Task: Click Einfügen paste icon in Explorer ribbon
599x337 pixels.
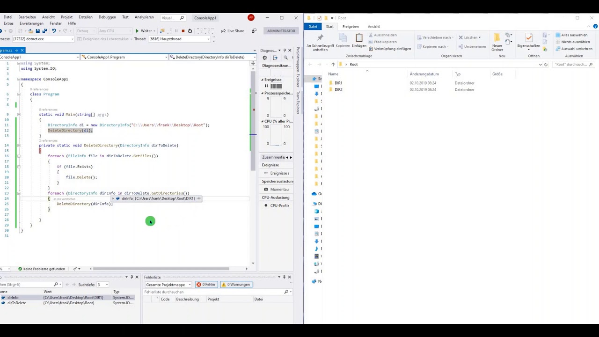Action: (359, 40)
